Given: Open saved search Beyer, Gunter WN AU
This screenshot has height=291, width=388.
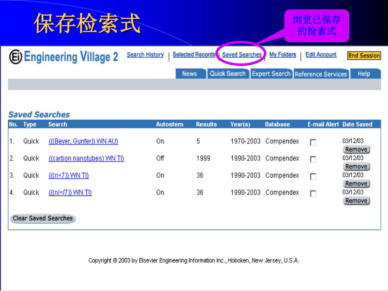Looking at the screenshot, I should [x=83, y=141].
